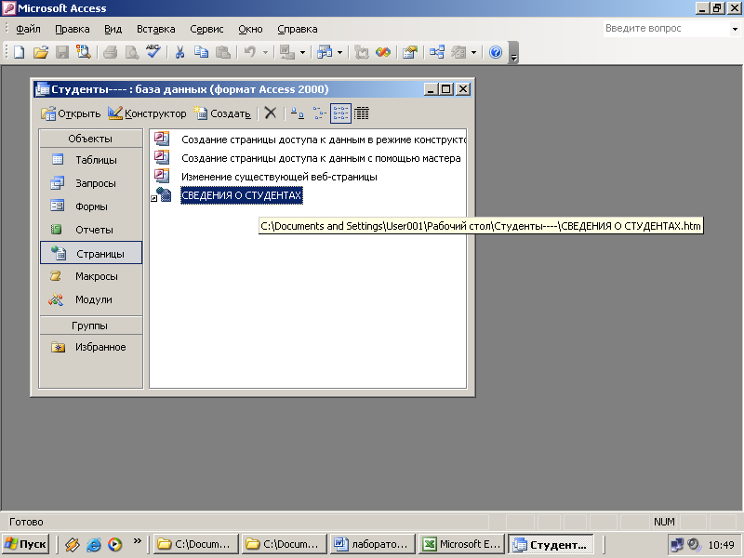Click the Cut scissors icon

coord(179,52)
